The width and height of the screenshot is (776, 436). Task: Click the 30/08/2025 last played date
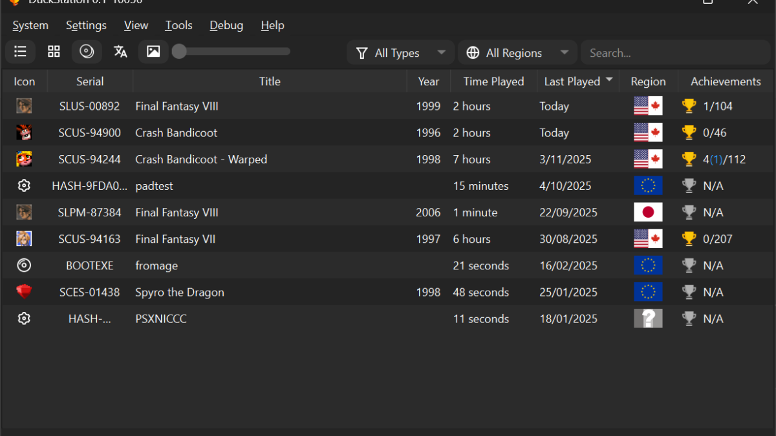pos(568,239)
